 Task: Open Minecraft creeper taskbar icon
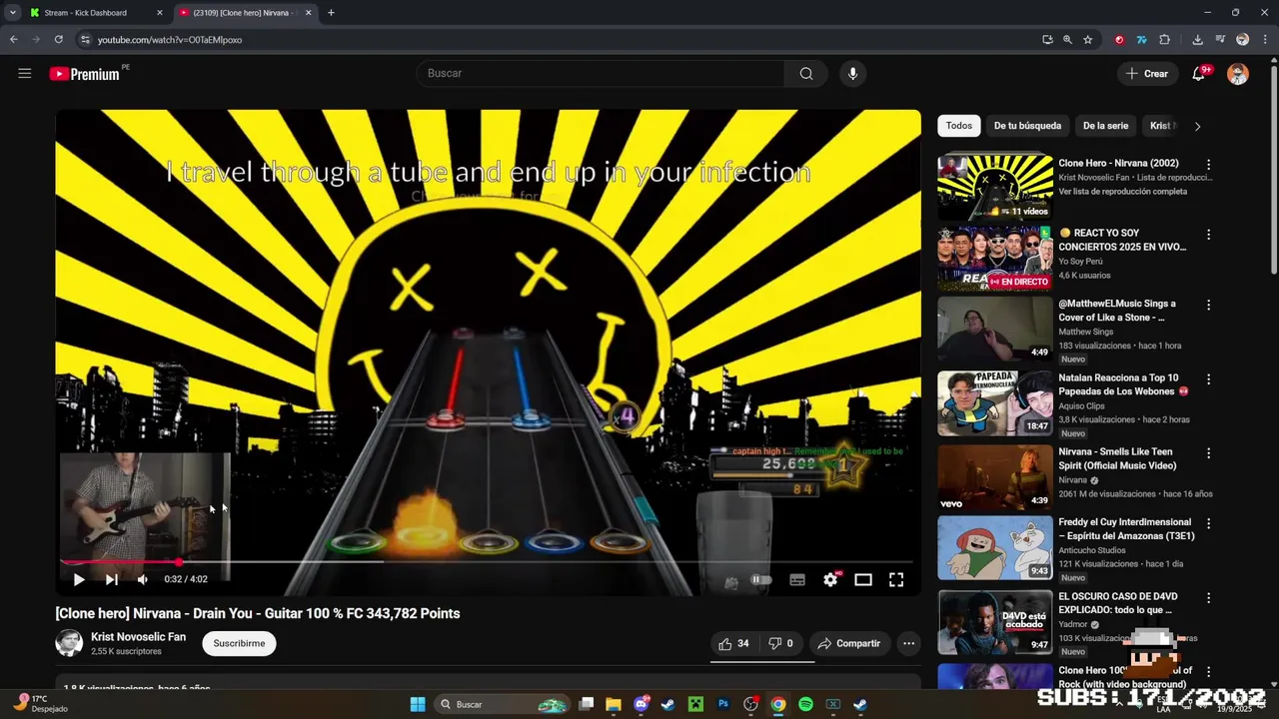695,704
